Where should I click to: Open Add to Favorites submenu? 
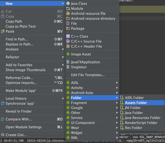(x=33, y=65)
